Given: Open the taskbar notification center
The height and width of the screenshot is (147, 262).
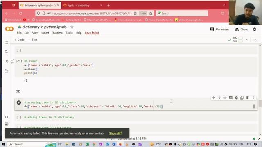Looking at the screenshot, I should [255, 144].
